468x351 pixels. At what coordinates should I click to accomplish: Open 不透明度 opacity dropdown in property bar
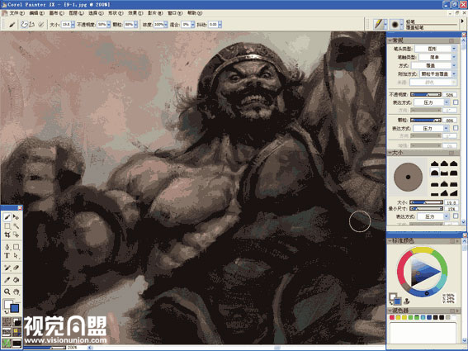pyautogui.click(x=109, y=25)
